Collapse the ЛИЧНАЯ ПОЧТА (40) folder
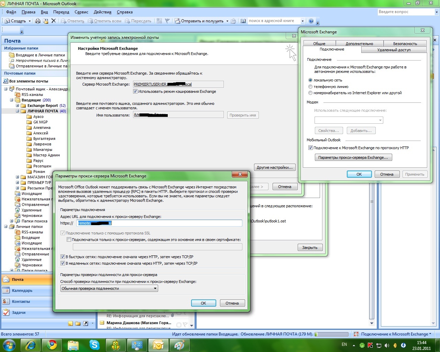Screen dimensions: 440x352 click(18, 111)
